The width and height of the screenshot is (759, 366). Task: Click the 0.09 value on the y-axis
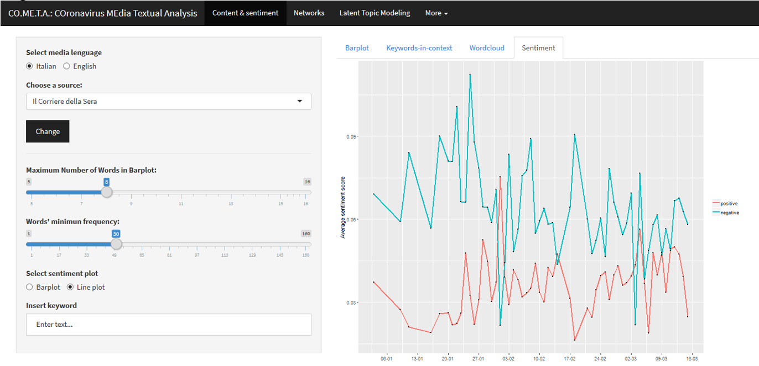(x=351, y=136)
